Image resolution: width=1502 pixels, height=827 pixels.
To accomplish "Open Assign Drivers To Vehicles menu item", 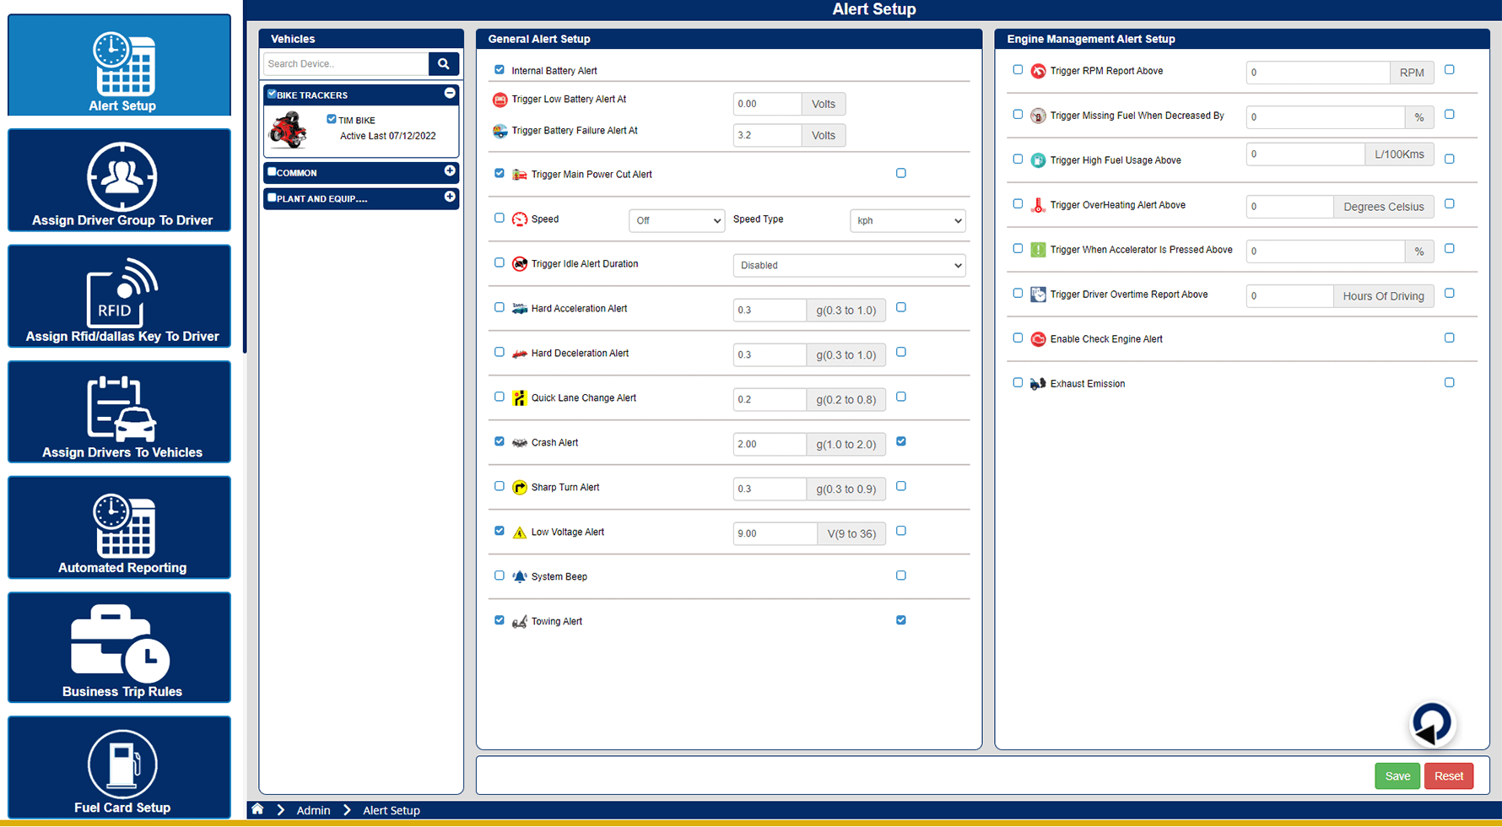I will (x=119, y=412).
